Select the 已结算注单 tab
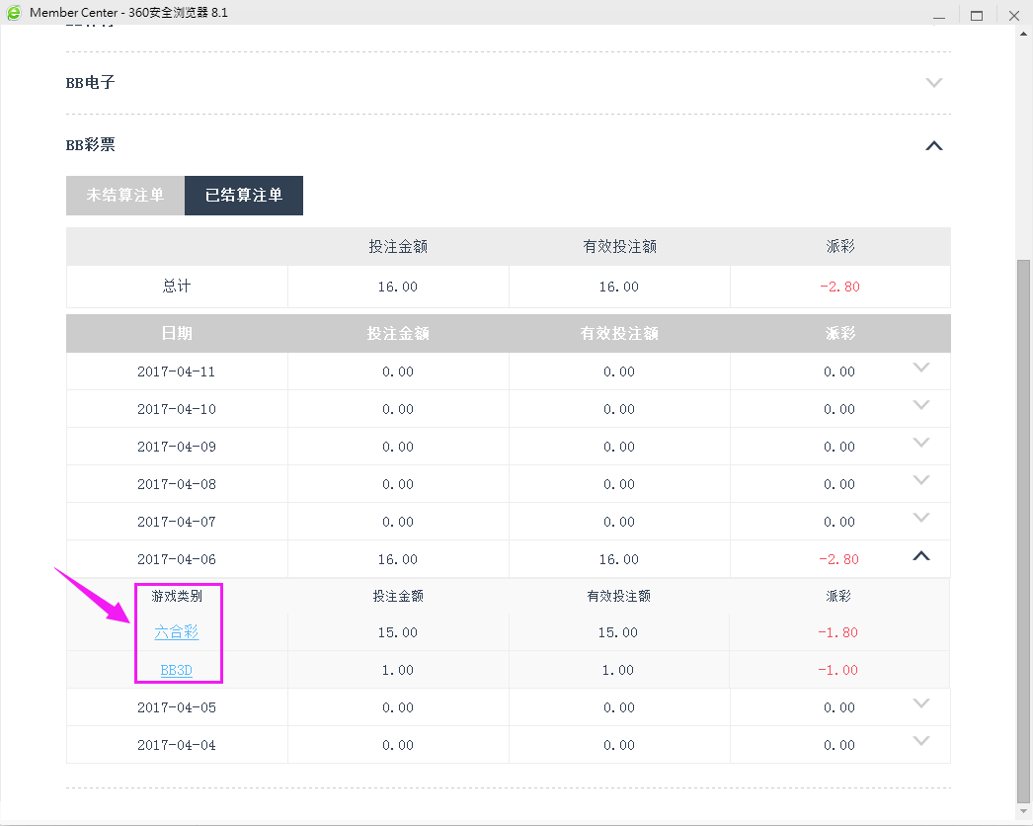This screenshot has width=1033, height=826. [x=244, y=196]
